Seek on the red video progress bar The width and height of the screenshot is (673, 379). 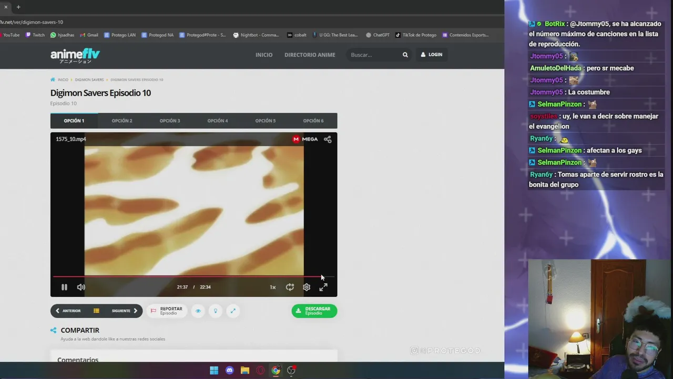tap(193, 276)
